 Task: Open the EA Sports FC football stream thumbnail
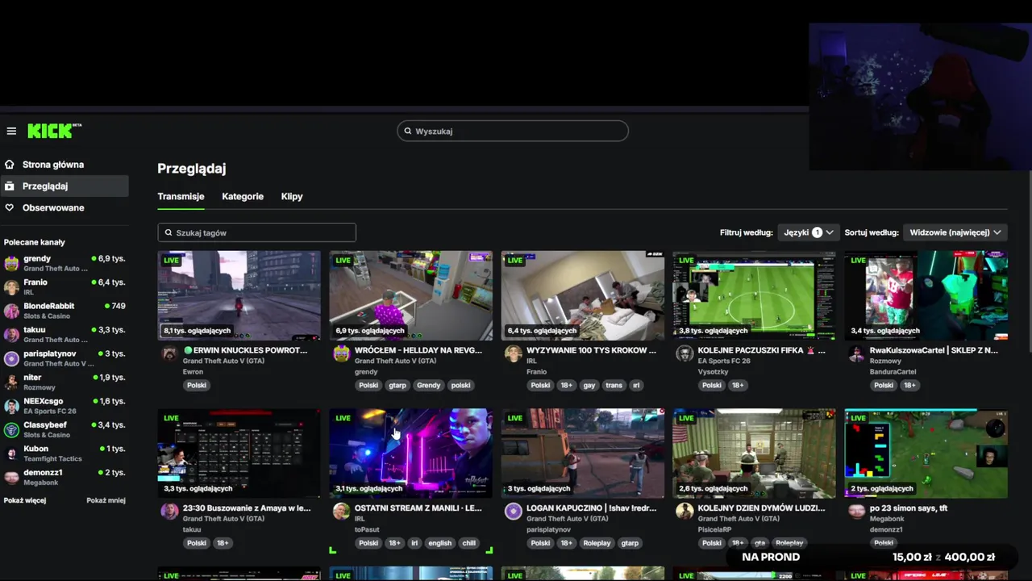[x=754, y=295]
